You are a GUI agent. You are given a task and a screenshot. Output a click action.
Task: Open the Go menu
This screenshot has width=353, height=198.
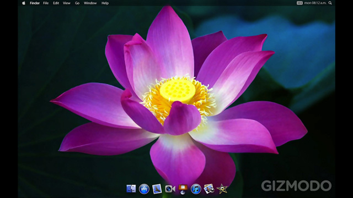77,3
